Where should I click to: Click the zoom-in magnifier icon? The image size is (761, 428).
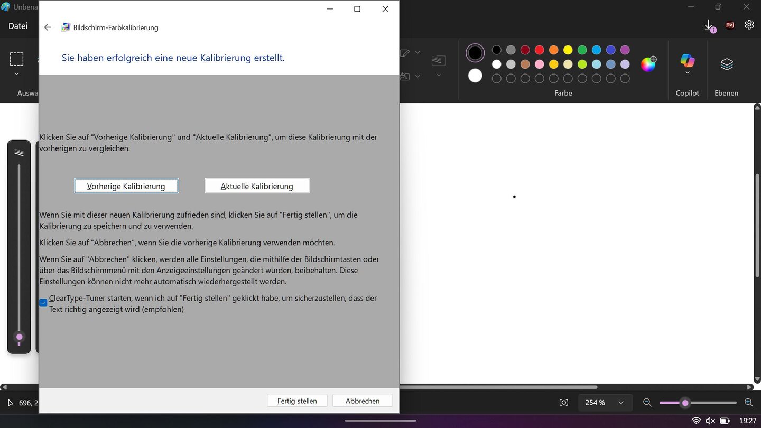(x=748, y=403)
